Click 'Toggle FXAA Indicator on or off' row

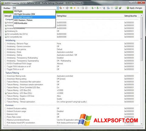[x=72, y=67]
